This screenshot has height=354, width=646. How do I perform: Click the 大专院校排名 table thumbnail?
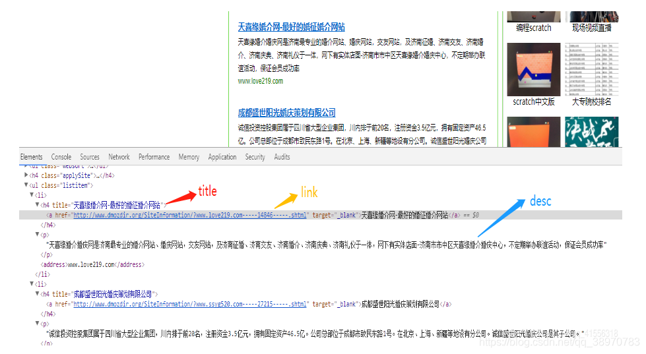592,69
